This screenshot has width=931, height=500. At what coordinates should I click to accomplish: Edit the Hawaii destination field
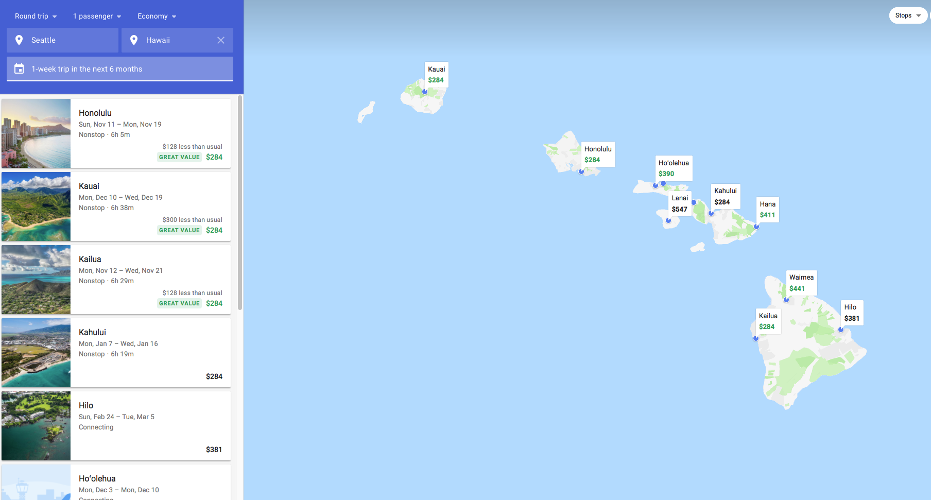(x=177, y=40)
